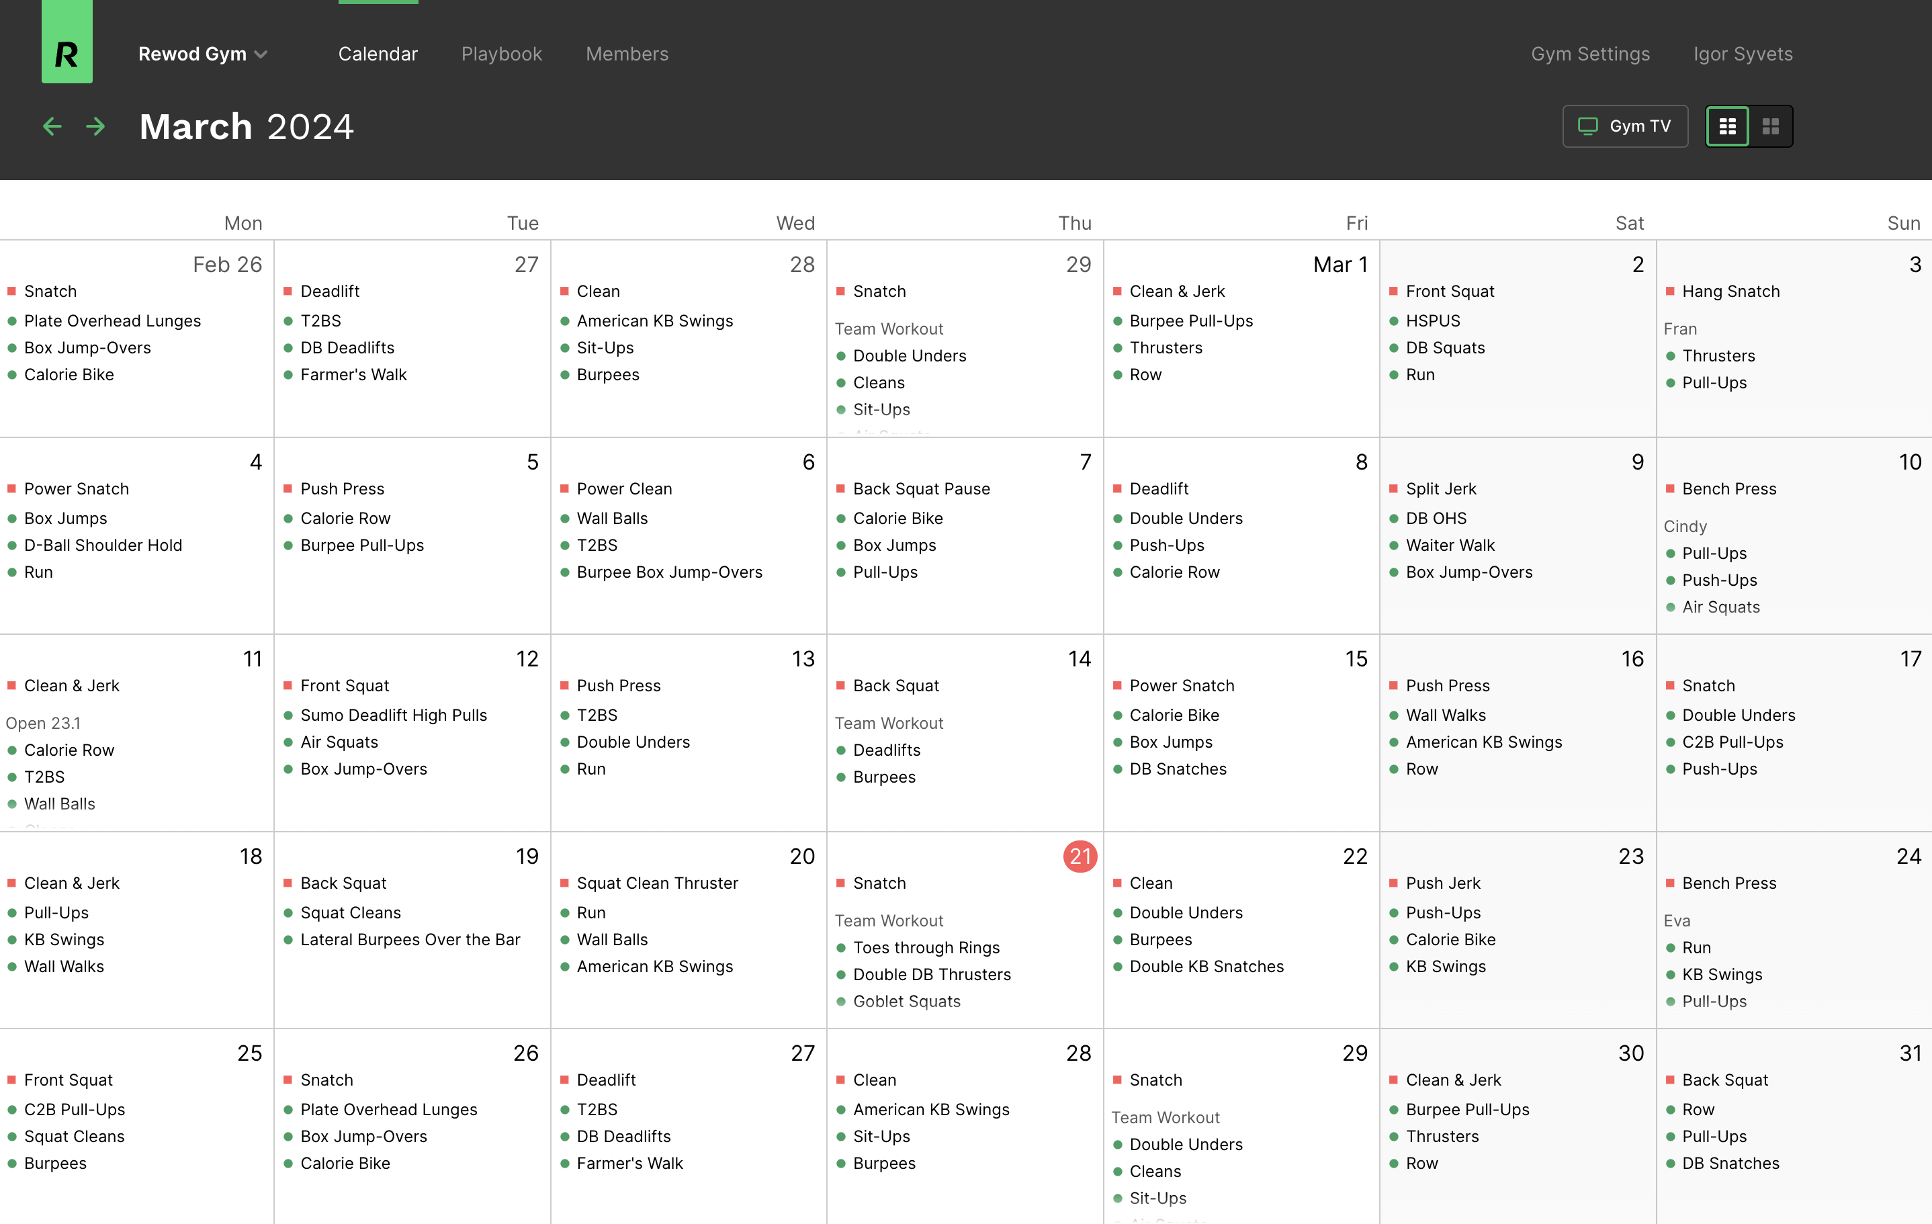Select today's highlighted date 21
This screenshot has height=1224, width=1932.
[1079, 856]
